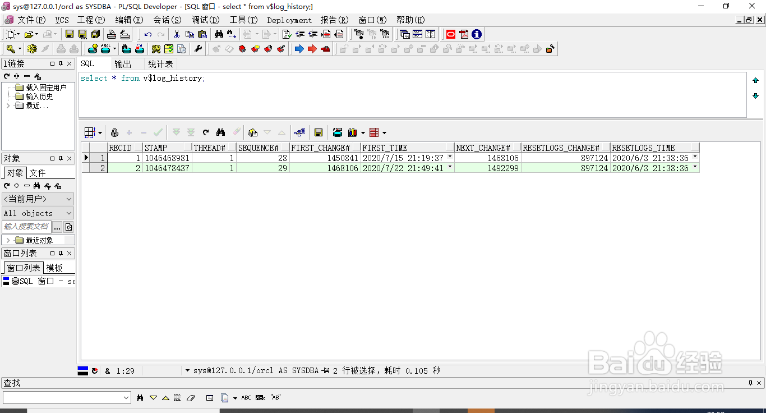Switch to the 输出 tab
This screenshot has width=766, height=413.
pos(123,64)
